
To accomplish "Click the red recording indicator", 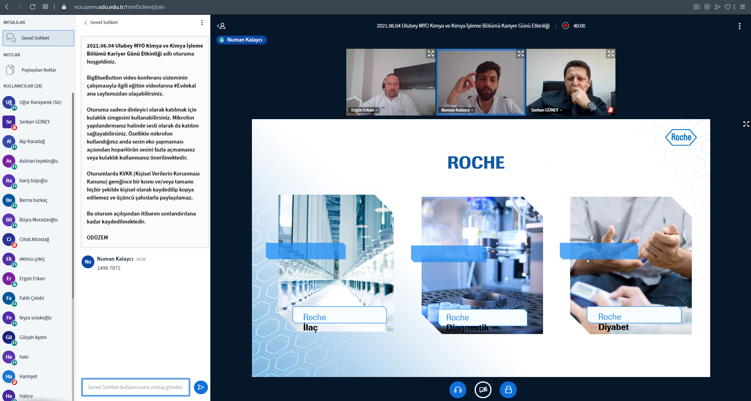I will 565,26.
